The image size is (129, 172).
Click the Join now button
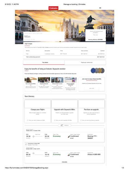tap(92, 88)
